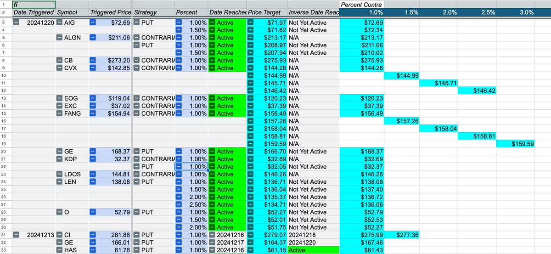Collapse the CB symbol group

point(60,60)
